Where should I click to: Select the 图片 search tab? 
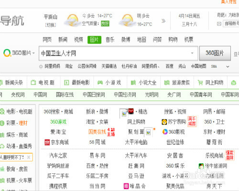click(x=94, y=40)
